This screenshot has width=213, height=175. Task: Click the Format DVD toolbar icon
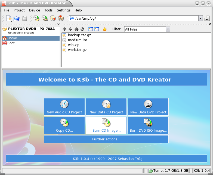pyautogui.click(x=61, y=18)
